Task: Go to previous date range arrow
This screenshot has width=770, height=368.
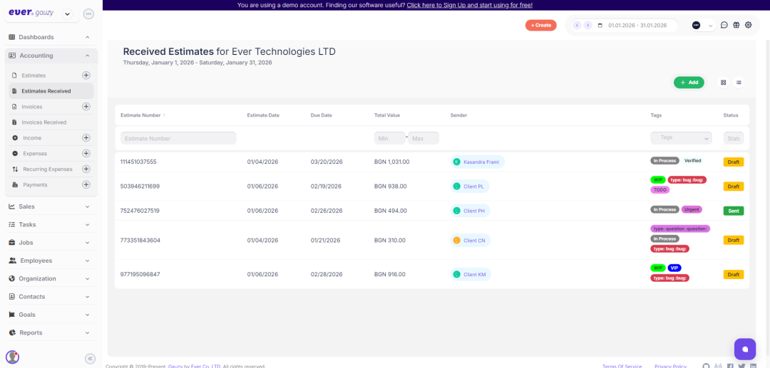Action: (x=577, y=26)
